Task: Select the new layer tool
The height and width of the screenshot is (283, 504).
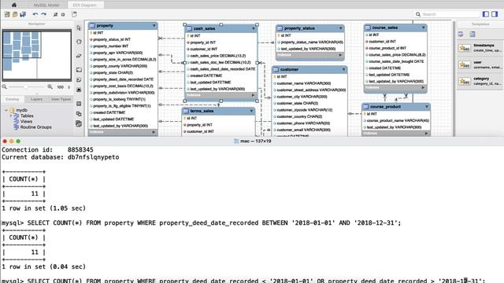Action: point(79,70)
